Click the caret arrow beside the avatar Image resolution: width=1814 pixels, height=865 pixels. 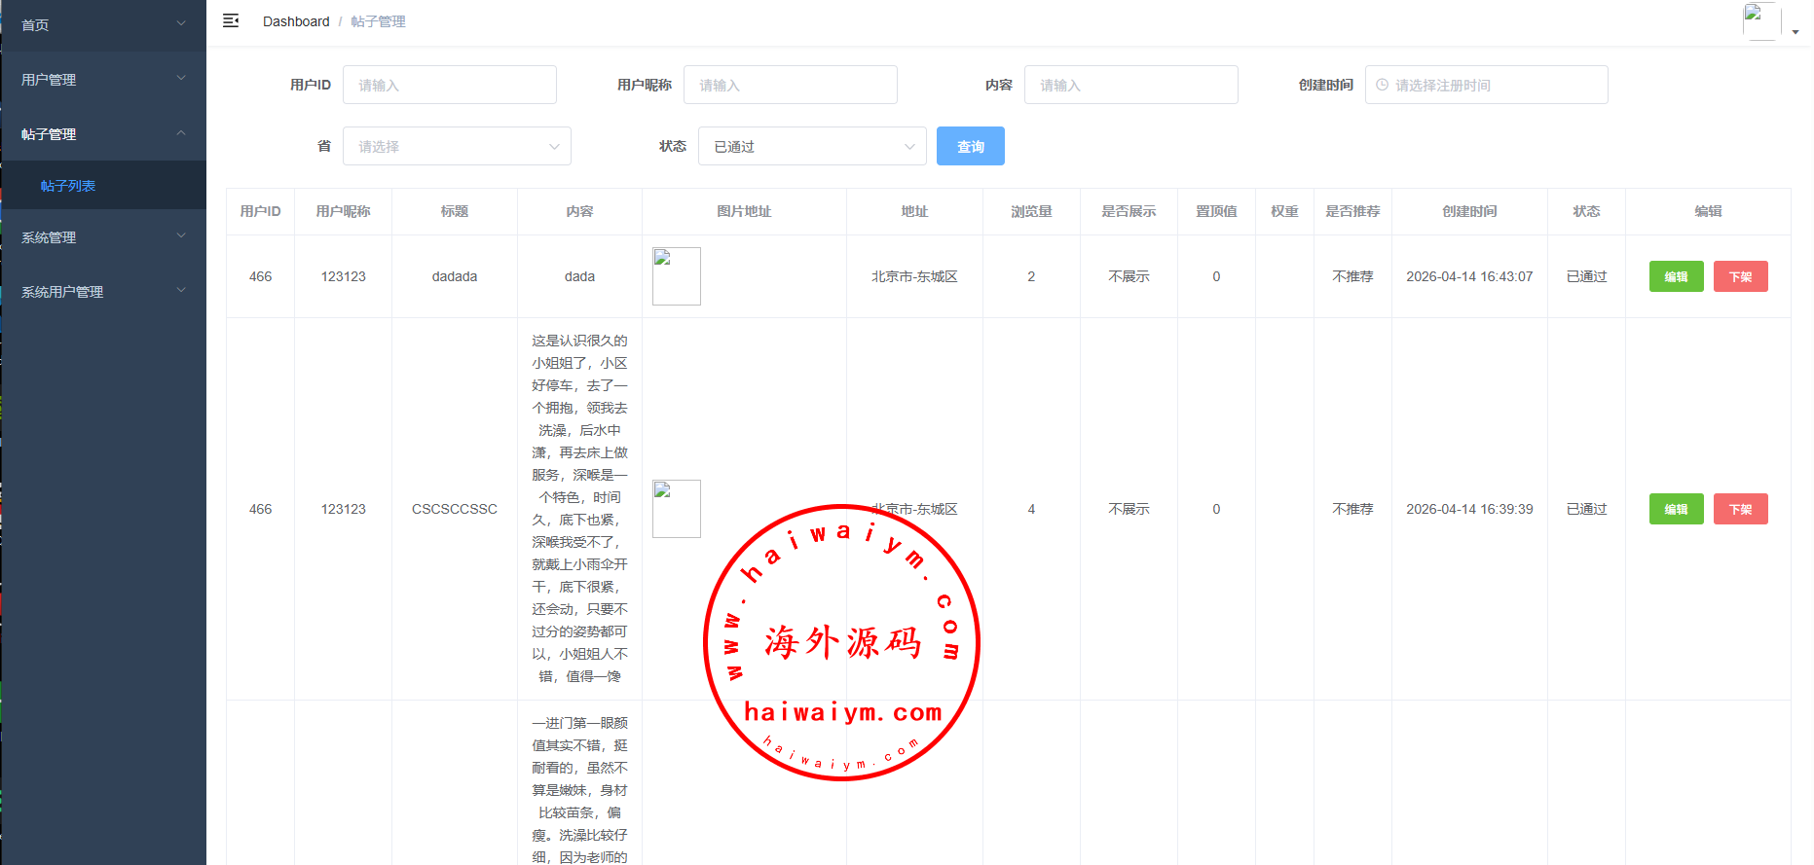coord(1795,32)
